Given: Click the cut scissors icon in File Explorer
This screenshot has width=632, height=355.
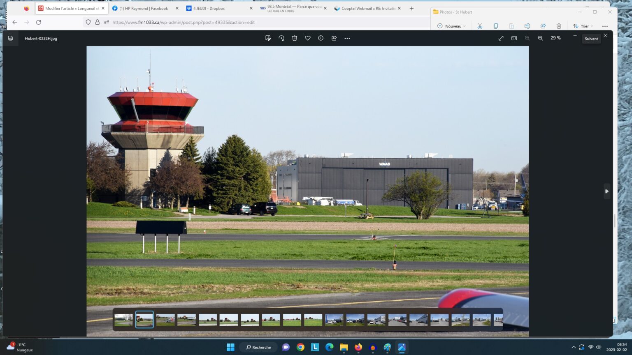Looking at the screenshot, I should [480, 26].
